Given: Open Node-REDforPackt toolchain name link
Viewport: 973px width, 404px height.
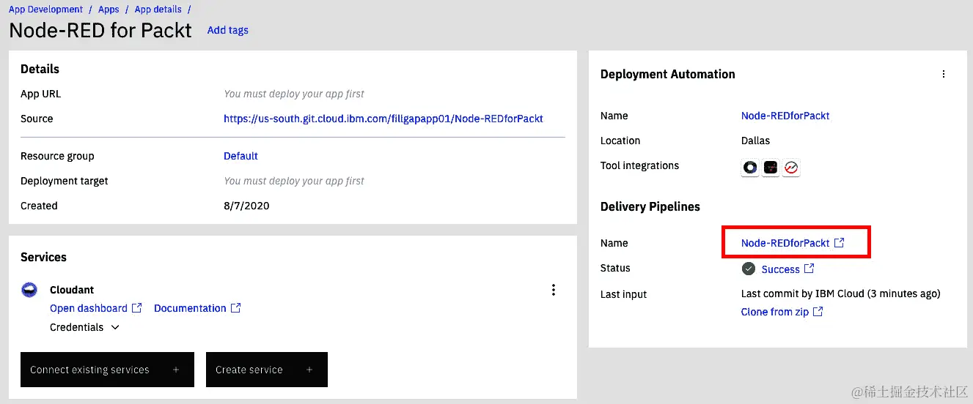Looking at the screenshot, I should point(785,116).
